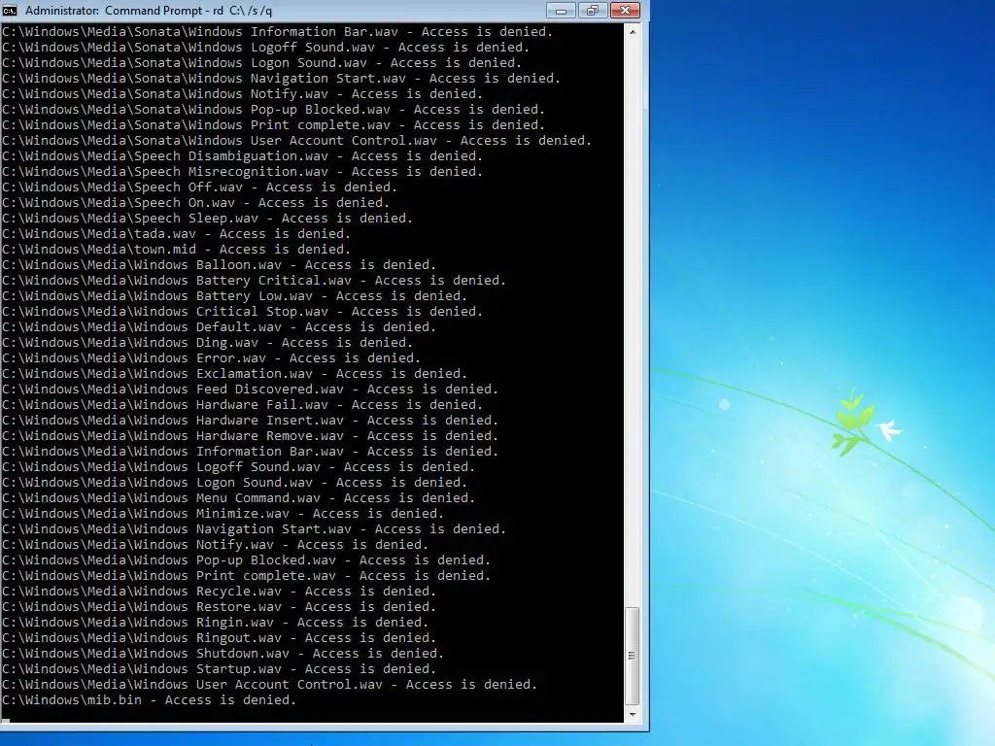
Task: Click the 'Speech Off.wav' line
Action: click(x=199, y=187)
